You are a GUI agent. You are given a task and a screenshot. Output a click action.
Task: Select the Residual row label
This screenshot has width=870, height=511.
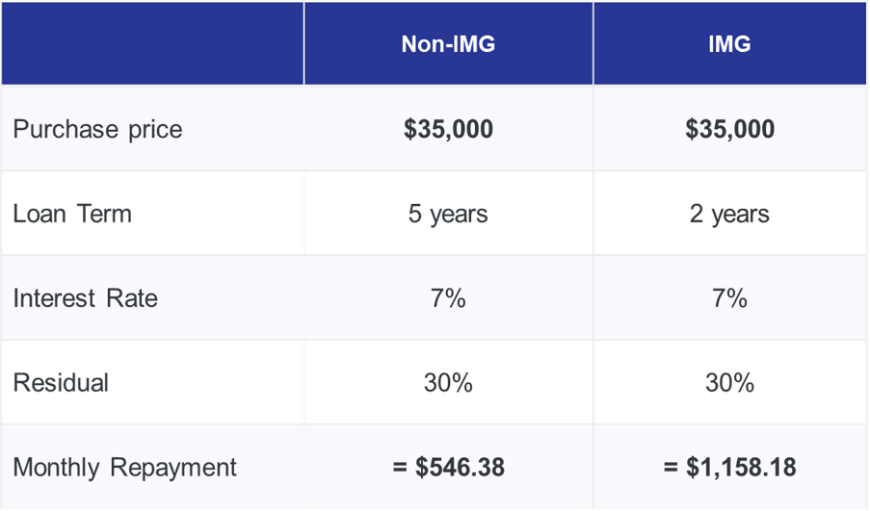[x=61, y=383]
